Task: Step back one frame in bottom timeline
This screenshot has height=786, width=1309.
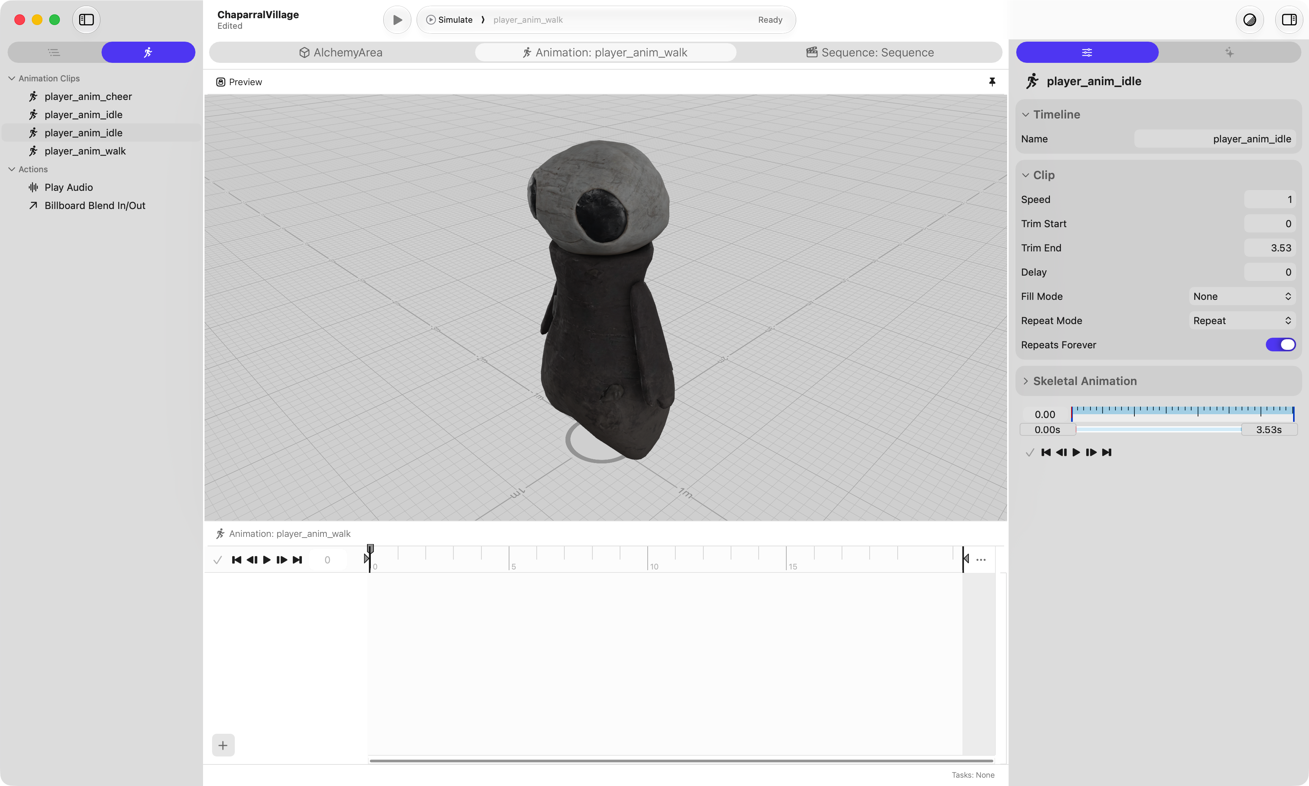Action: click(252, 560)
